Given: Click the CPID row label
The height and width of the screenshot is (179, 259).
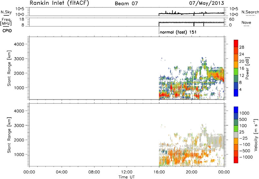Looking at the screenshot, I should click(7, 31).
